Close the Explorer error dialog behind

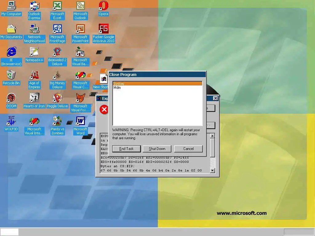215,98
